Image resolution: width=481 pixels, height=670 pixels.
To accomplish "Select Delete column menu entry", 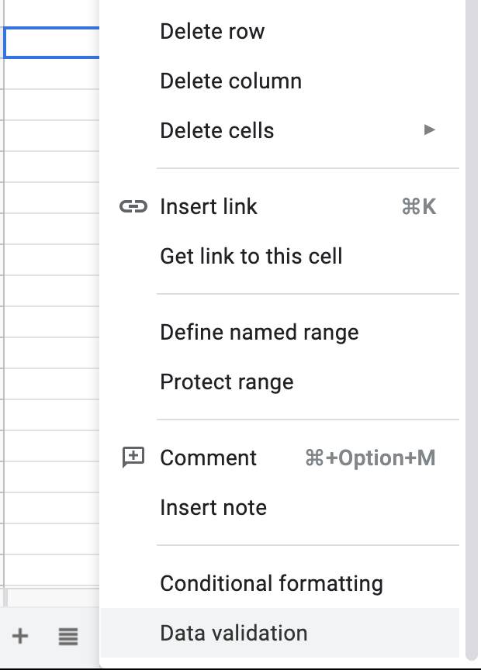I will point(280,81).
